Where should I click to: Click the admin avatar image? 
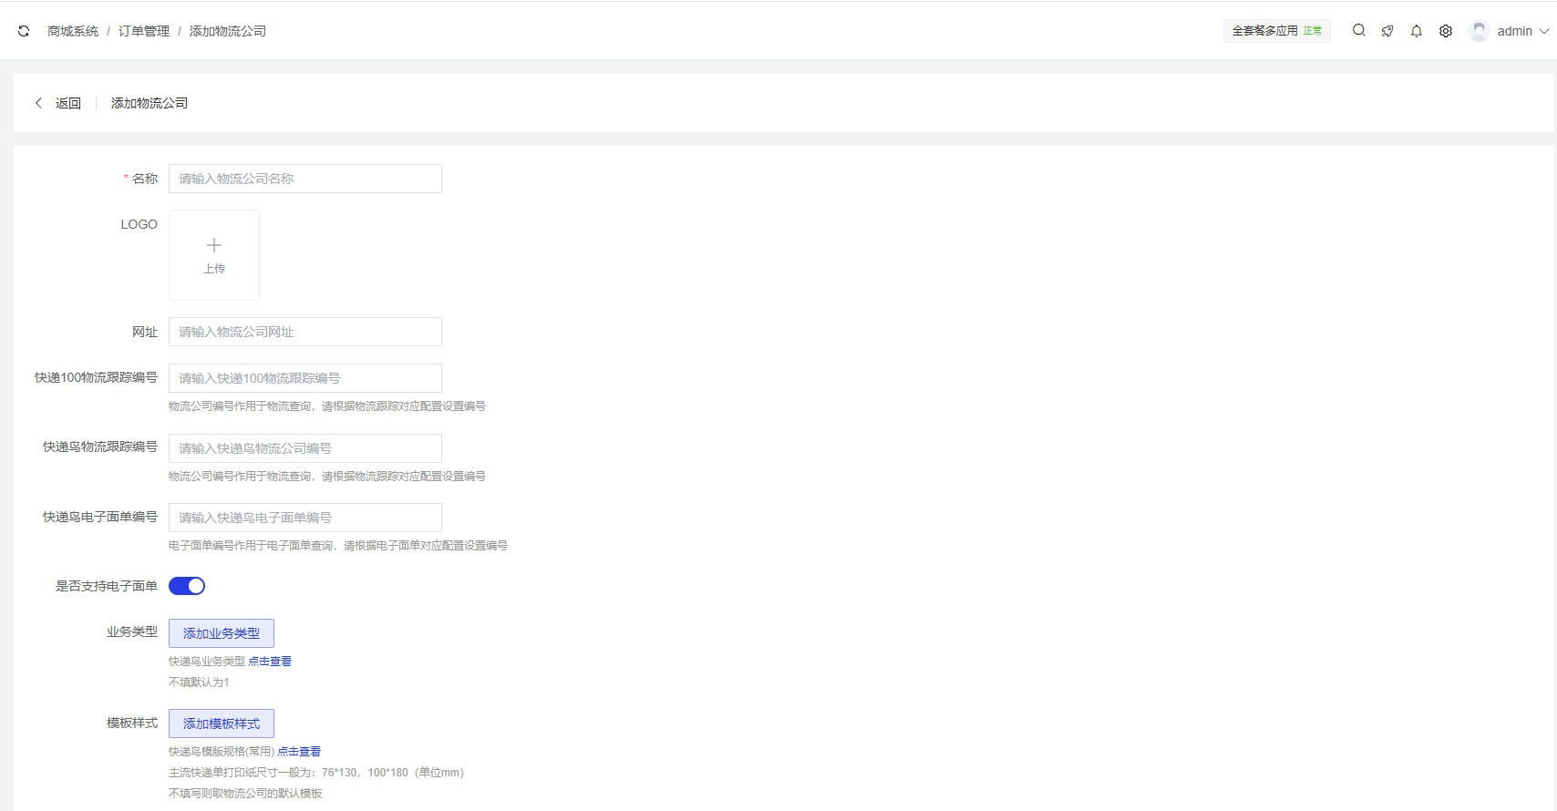1479,31
